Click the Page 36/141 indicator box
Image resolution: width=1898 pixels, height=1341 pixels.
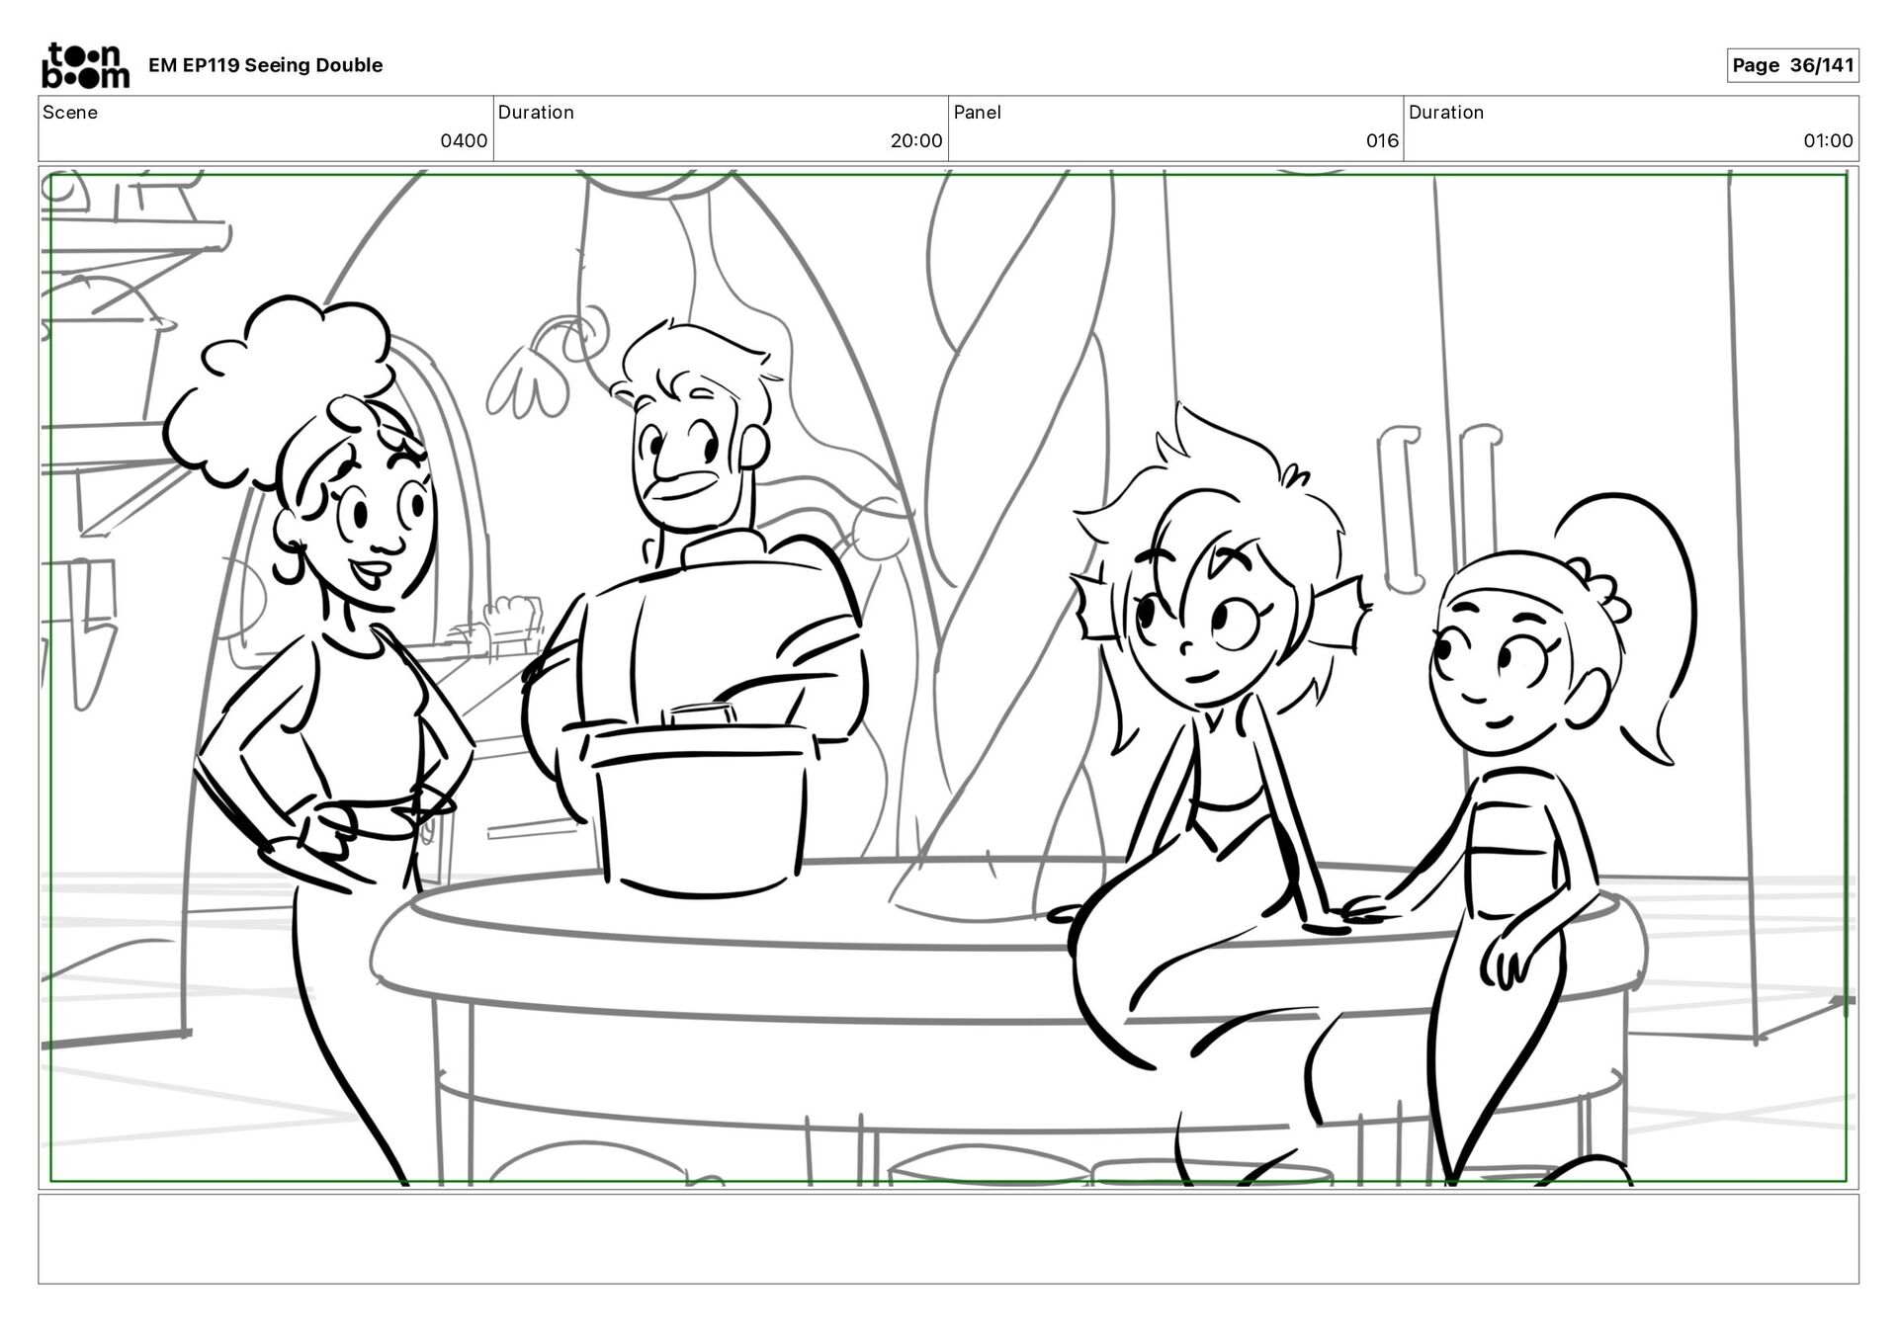pyautogui.click(x=1791, y=65)
